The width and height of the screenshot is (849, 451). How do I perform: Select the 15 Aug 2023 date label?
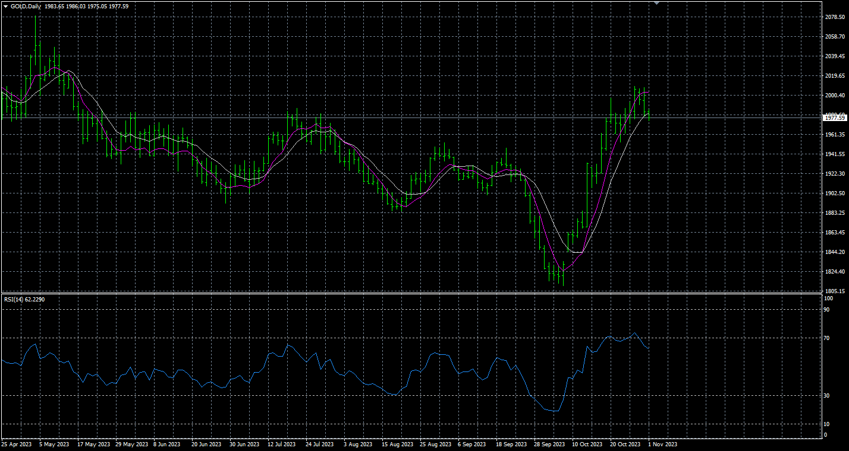tap(397, 444)
